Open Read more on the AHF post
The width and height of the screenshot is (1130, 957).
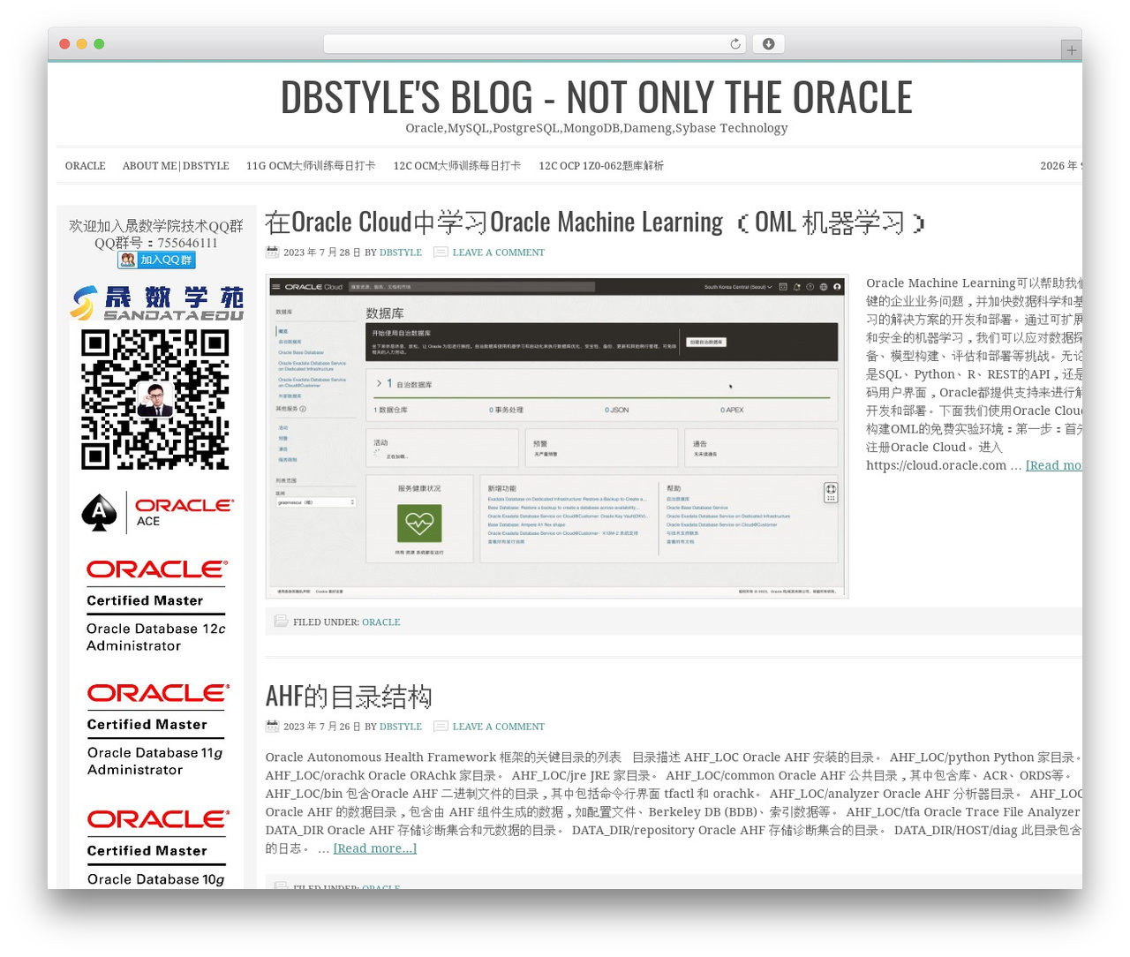(x=375, y=848)
